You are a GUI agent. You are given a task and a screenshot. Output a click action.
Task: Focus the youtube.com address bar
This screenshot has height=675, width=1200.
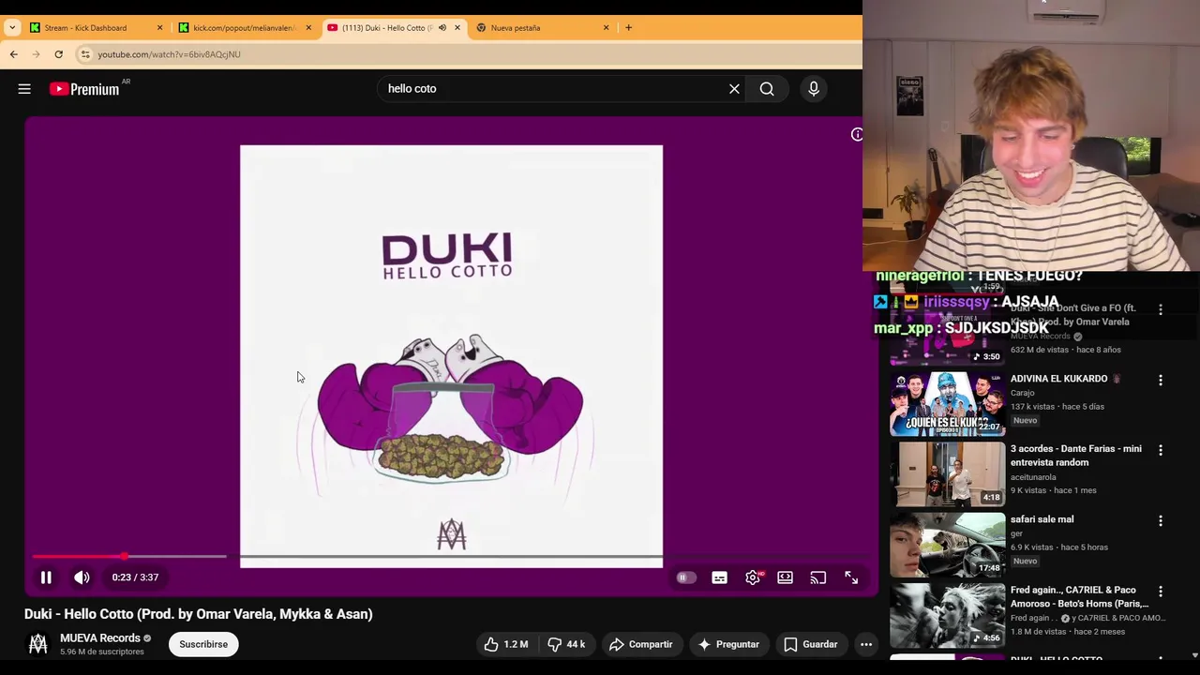[x=469, y=54]
